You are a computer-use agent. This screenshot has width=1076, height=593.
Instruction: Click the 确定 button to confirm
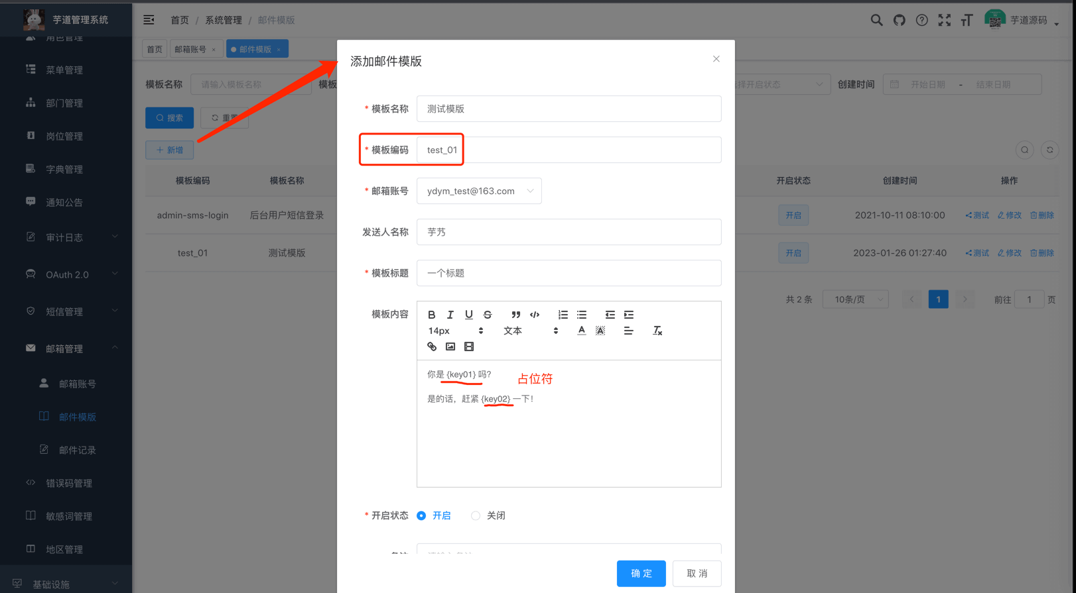(641, 573)
